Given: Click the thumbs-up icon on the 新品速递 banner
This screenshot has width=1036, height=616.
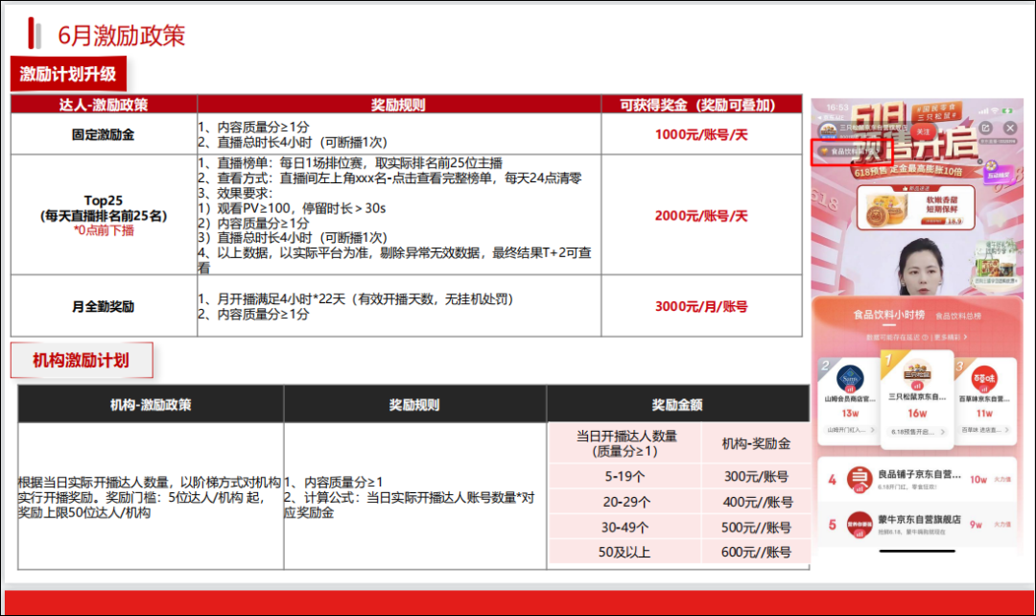Looking at the screenshot, I should coord(903,187).
